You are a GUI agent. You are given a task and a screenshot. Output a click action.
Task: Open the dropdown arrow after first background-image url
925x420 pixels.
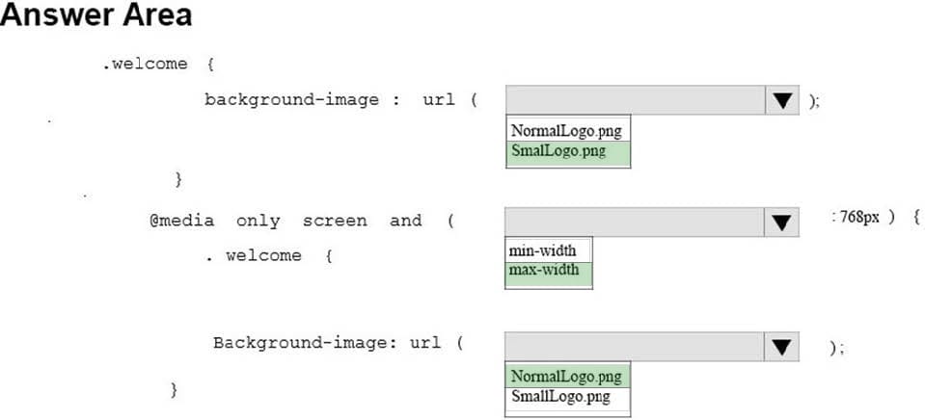(x=782, y=100)
